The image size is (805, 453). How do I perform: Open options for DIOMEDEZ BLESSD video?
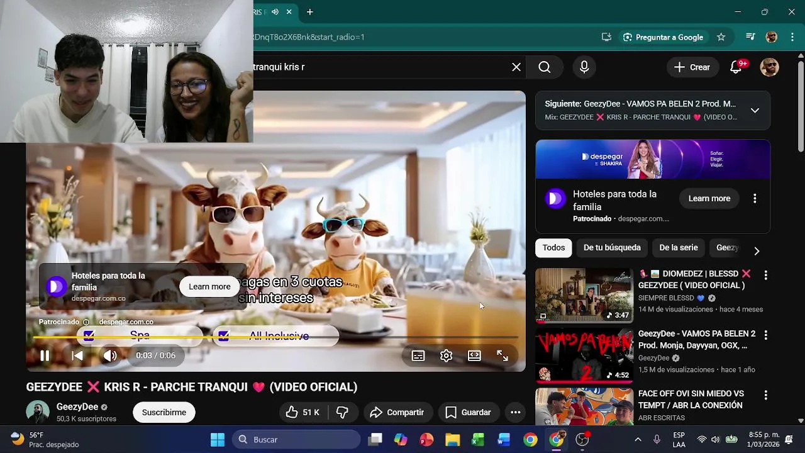(x=765, y=275)
